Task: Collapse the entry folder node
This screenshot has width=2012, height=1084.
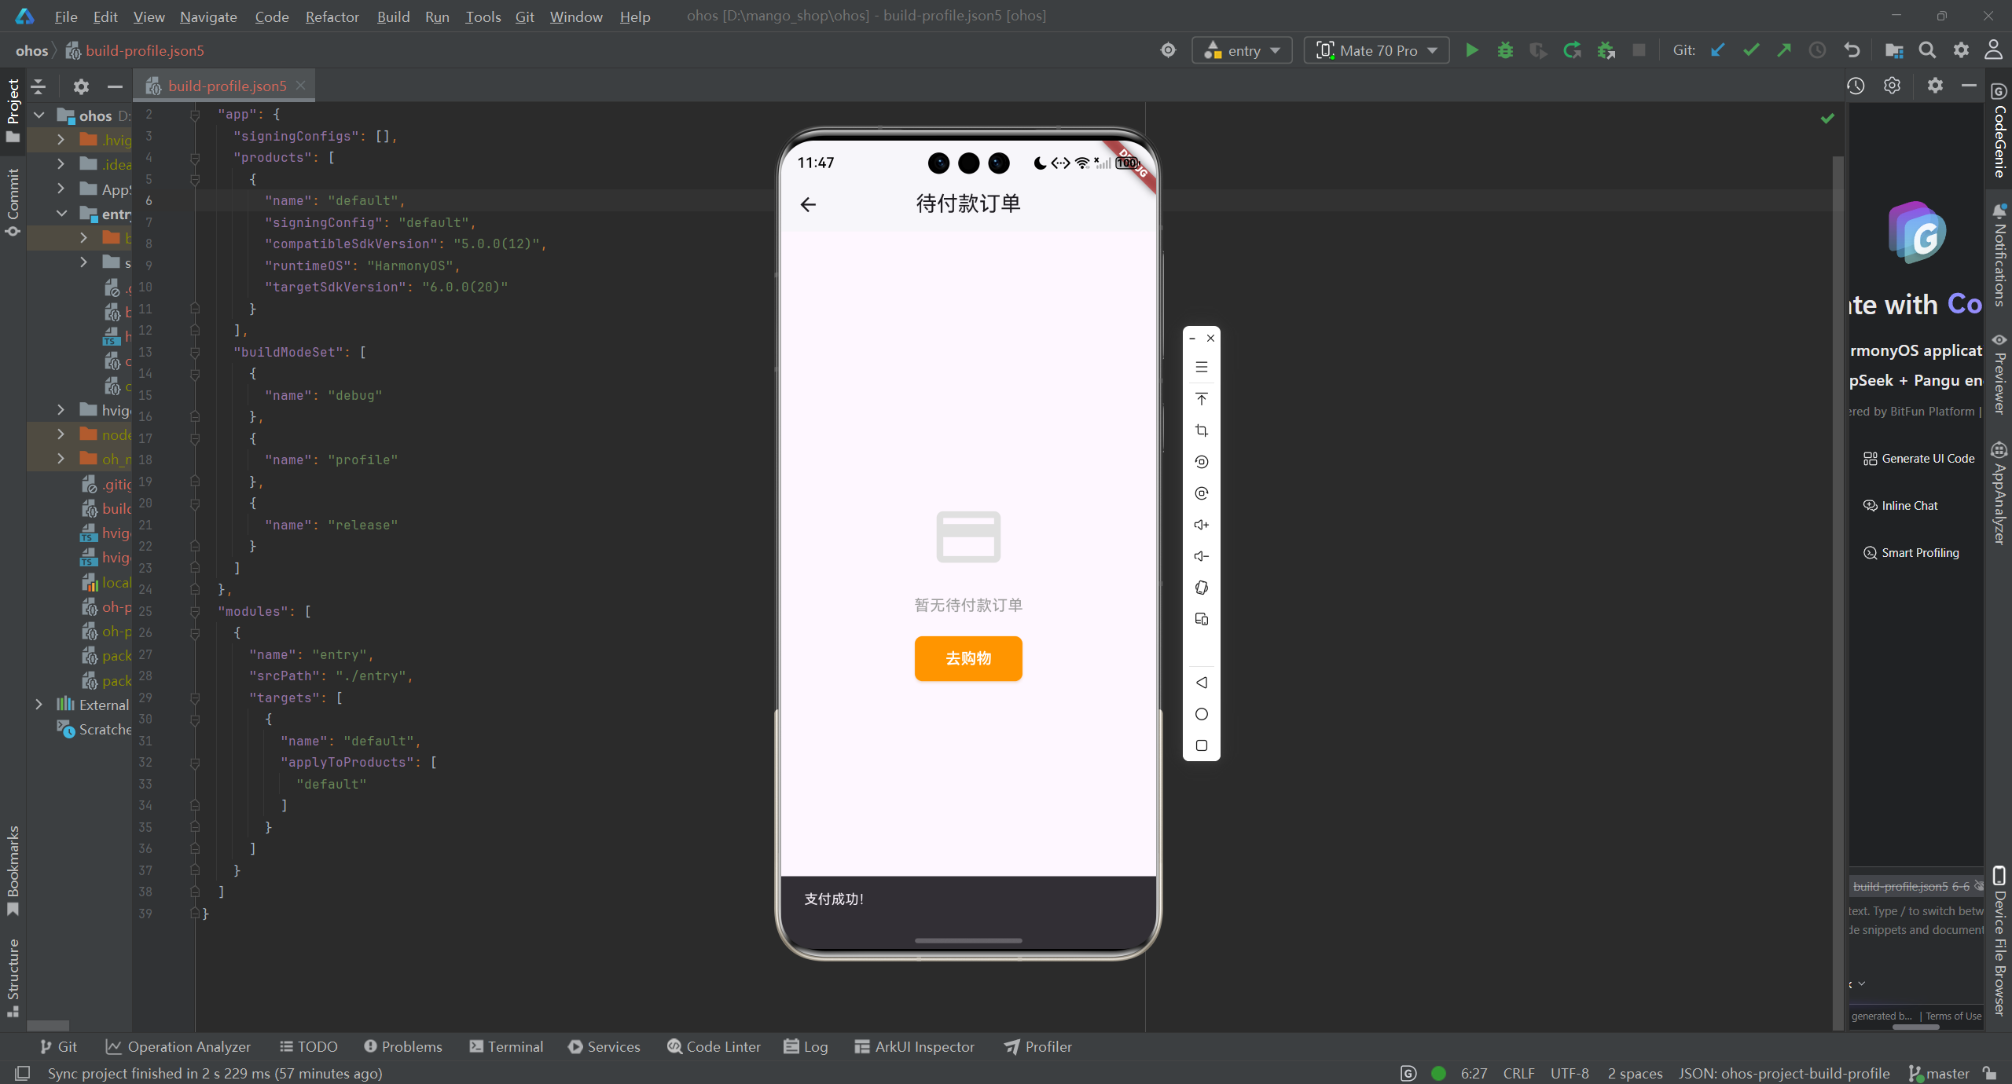Action: click(61, 214)
